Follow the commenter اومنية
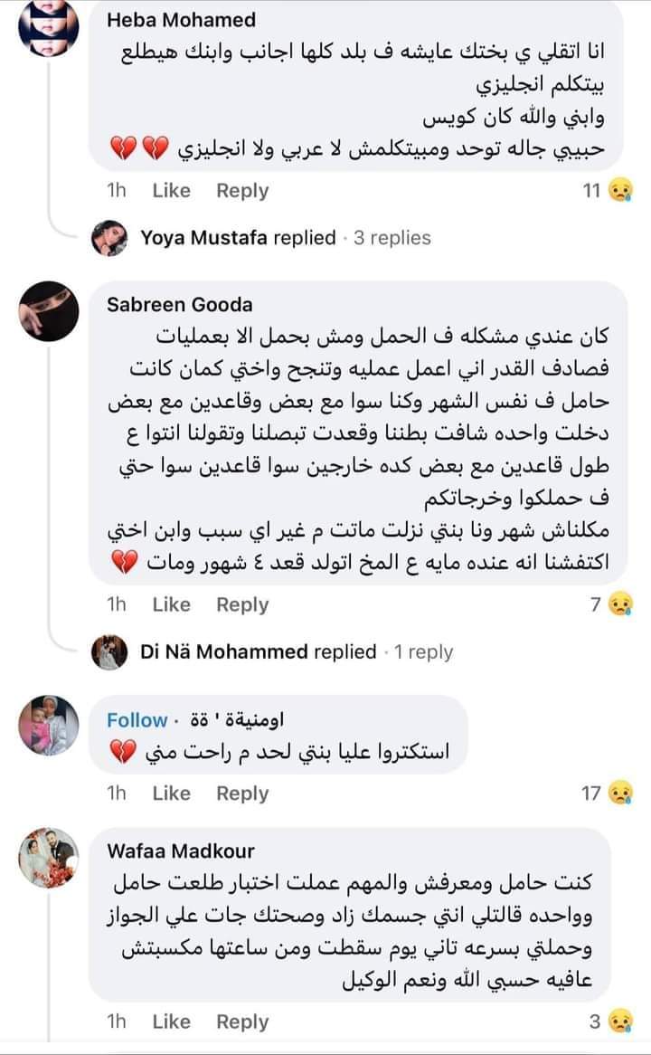The width and height of the screenshot is (651, 1055). pyautogui.click(x=137, y=720)
